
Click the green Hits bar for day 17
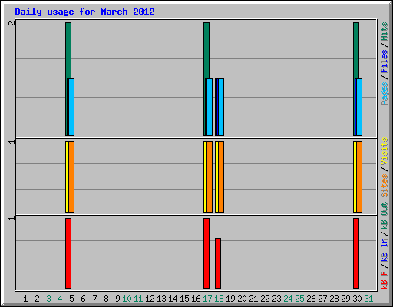click(206, 51)
